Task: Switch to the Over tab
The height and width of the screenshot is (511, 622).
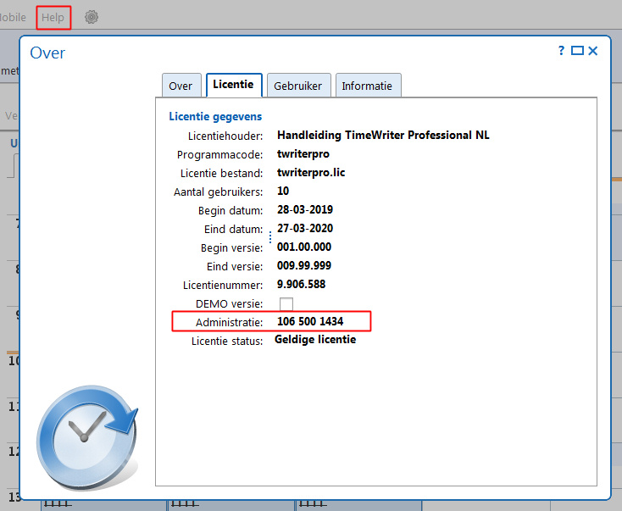Action: click(181, 86)
